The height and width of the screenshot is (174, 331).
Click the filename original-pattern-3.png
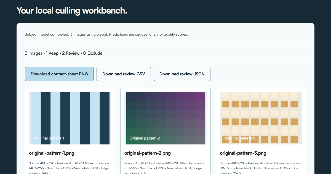coord(243,153)
